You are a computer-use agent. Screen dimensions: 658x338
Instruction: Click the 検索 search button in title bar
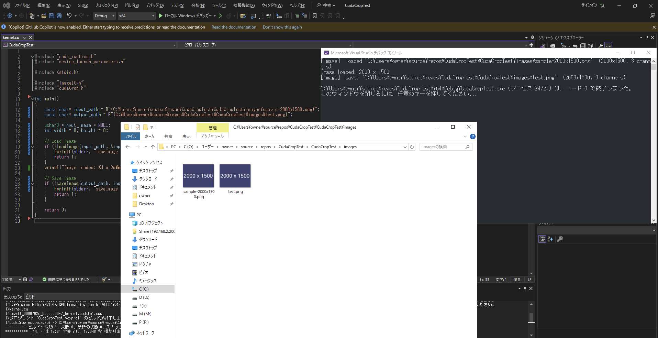pyautogui.click(x=326, y=6)
